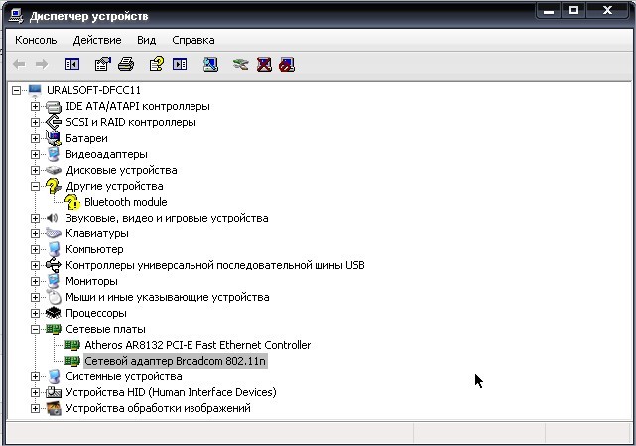Image resolution: width=636 pixels, height=446 pixels.
Task: Open the Действие menu
Action: [x=97, y=40]
